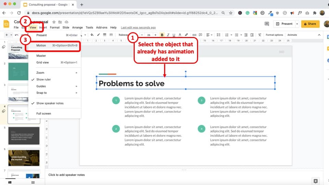Screen dimensions: 329x185
Task: Add a new slide with plus button
Action: (x=7, y=35)
